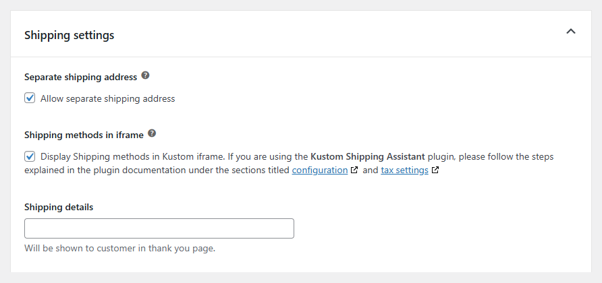This screenshot has width=602, height=283.
Task: Click external link icon after tax settings
Action: [x=435, y=170]
